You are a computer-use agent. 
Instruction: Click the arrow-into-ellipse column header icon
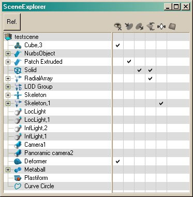coord(129,26)
